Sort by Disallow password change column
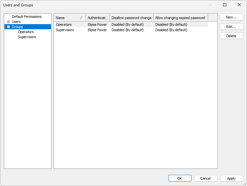 point(131,18)
